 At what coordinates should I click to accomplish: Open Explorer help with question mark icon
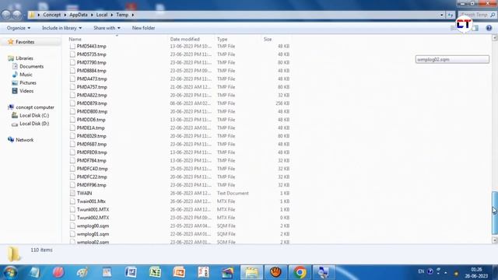(489, 28)
